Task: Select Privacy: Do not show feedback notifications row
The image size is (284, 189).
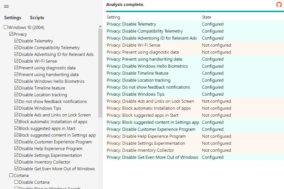Action: click(195, 87)
